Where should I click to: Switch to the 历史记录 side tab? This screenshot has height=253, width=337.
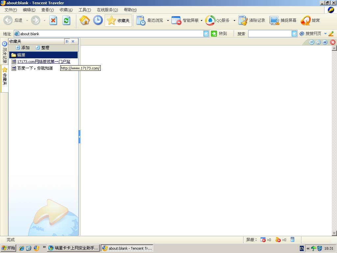(x=5, y=52)
